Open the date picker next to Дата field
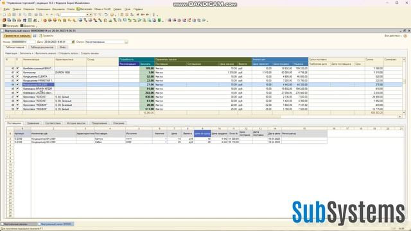This screenshot has height=231, width=411. 73,42
